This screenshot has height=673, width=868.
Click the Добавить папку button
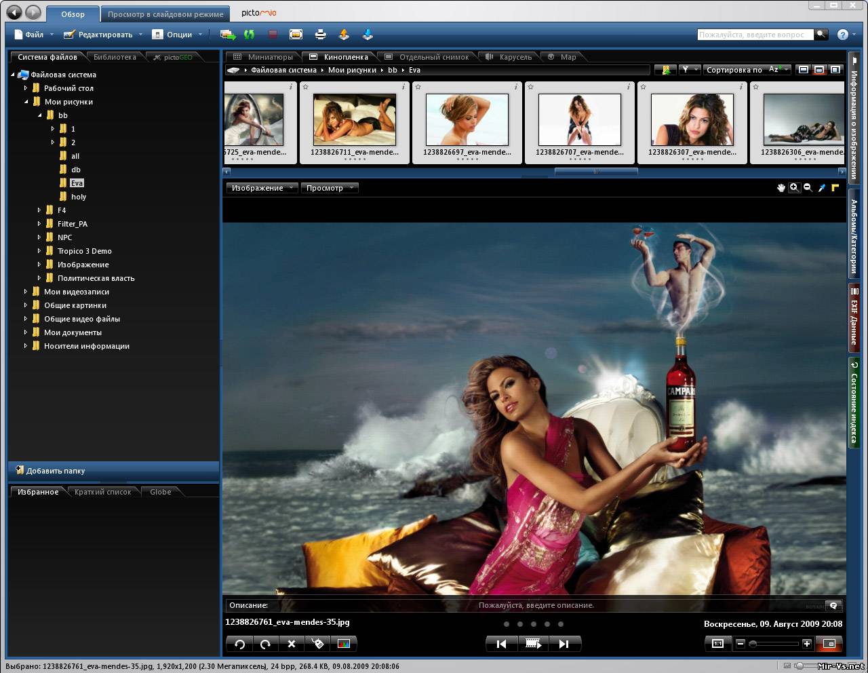tap(56, 471)
